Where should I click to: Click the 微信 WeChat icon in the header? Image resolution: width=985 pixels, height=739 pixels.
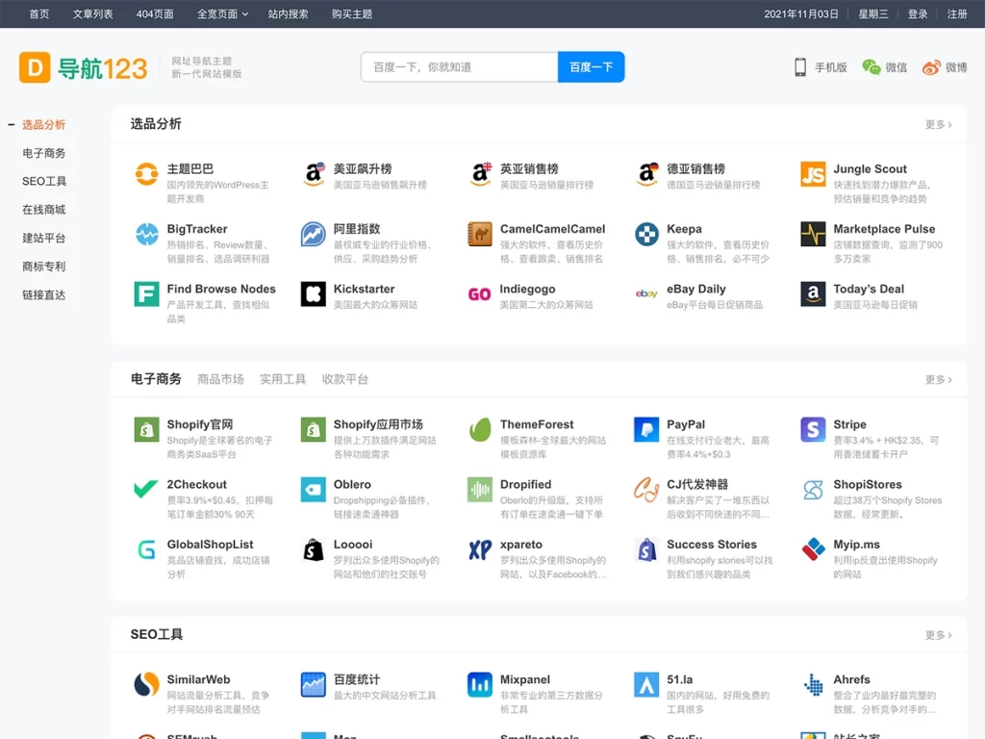click(870, 68)
